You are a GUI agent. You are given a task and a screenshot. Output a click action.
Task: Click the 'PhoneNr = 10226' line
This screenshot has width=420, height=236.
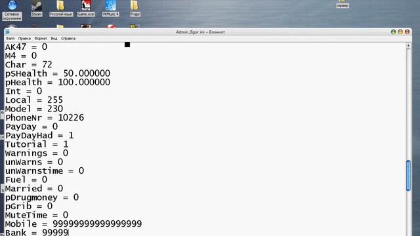[45, 117]
